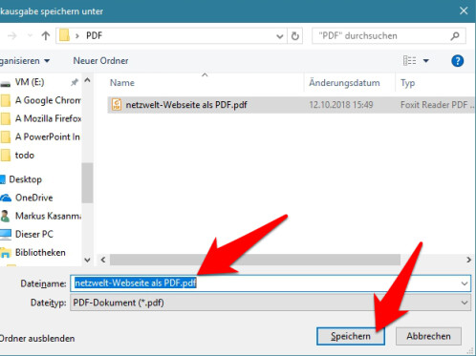The width and height of the screenshot is (476, 356).
Task: Select Dieser PC in navigation pane
Action: tap(34, 234)
